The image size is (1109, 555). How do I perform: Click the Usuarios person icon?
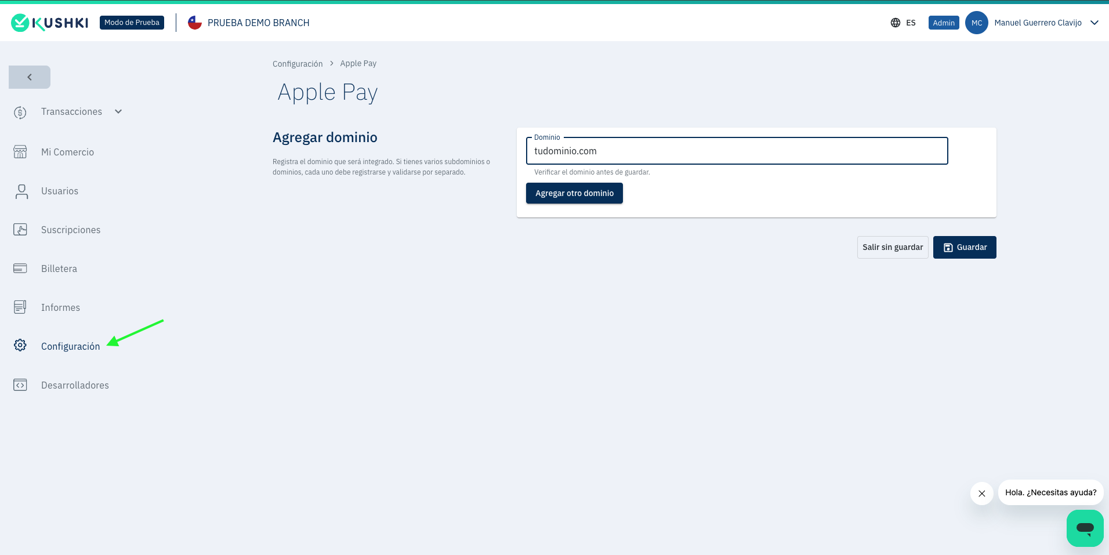click(21, 191)
